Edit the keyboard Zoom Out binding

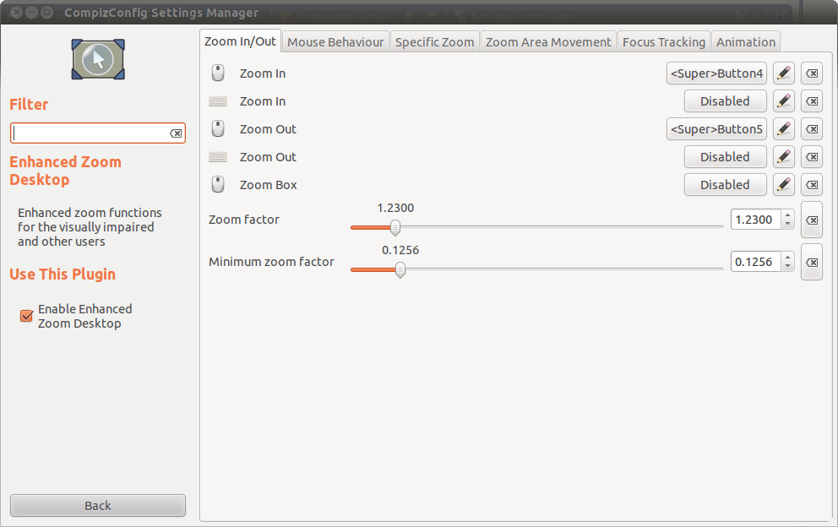pyautogui.click(x=783, y=156)
